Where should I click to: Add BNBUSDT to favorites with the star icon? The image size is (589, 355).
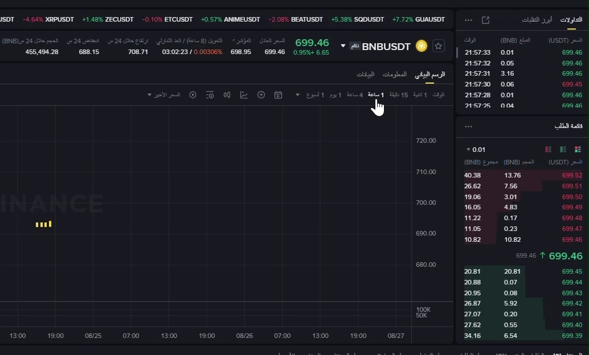click(x=439, y=46)
